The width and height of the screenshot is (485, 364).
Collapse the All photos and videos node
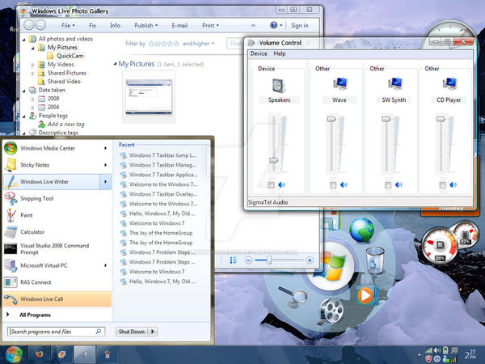[24, 40]
